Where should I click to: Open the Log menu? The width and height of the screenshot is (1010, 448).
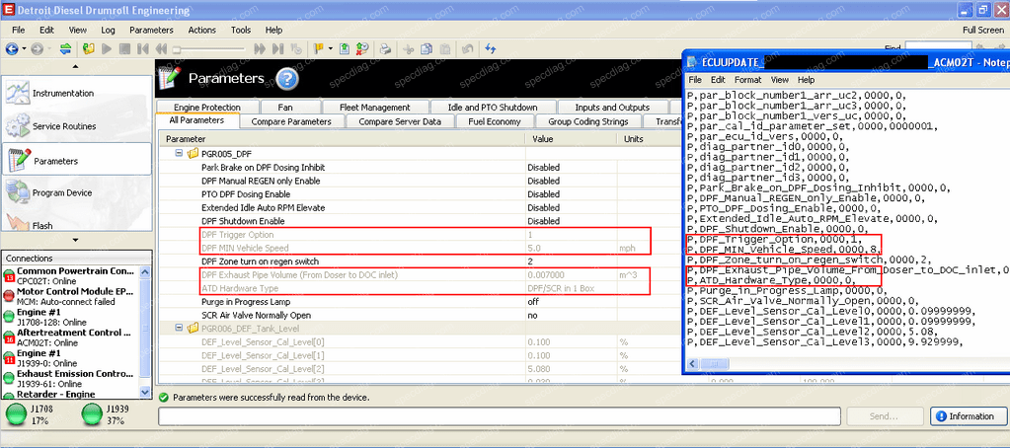(109, 30)
